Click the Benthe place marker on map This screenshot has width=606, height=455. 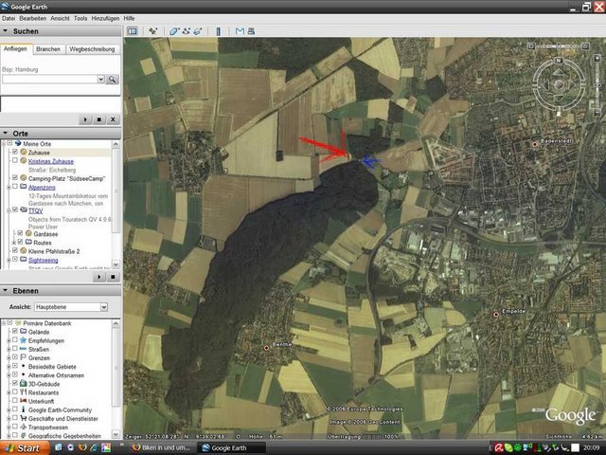[266, 348]
